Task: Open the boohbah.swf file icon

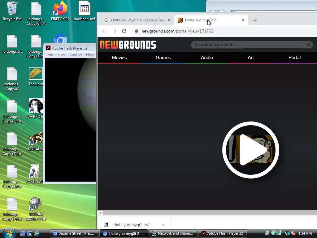Action: tap(84, 11)
